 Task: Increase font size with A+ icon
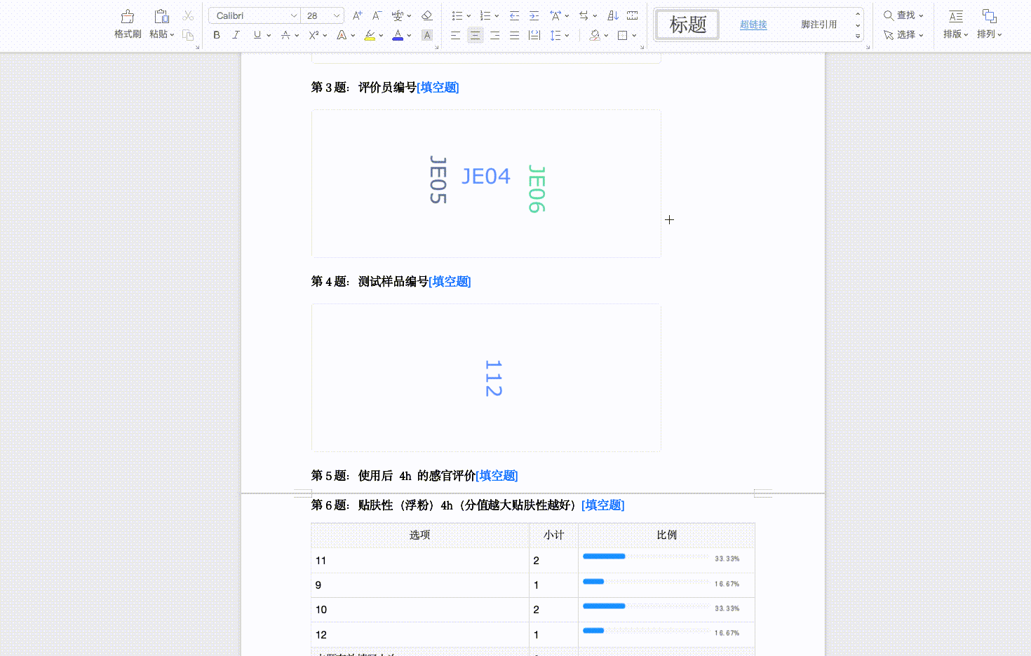coord(358,15)
